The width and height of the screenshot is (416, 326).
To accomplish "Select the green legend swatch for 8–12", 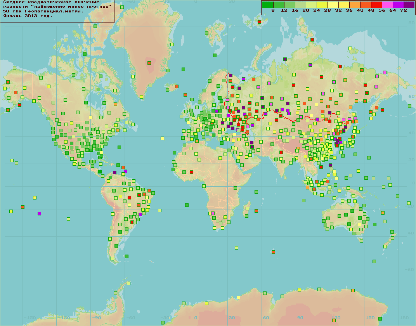I will (x=279, y=5).
